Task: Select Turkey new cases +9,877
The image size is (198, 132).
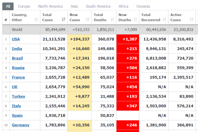Action: pyautogui.click(x=82, y=96)
